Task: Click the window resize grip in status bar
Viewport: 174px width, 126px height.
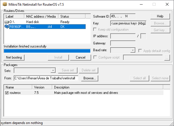Action: pos(171,123)
